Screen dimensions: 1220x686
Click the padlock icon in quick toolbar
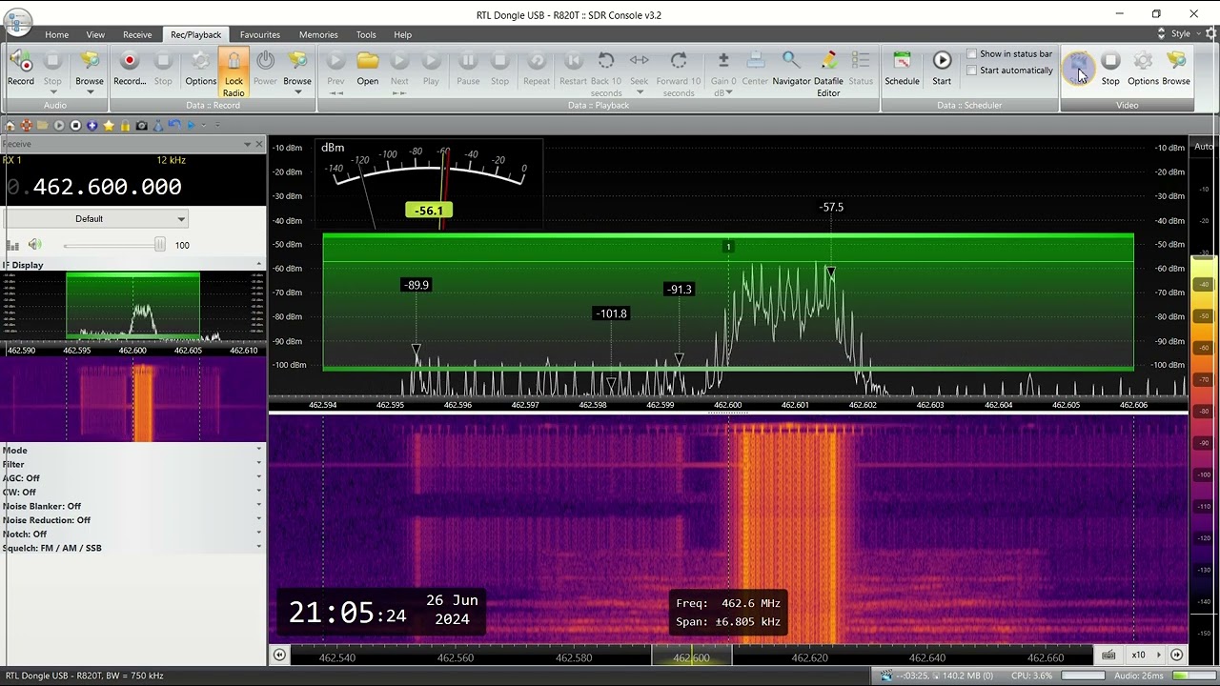coord(125,125)
